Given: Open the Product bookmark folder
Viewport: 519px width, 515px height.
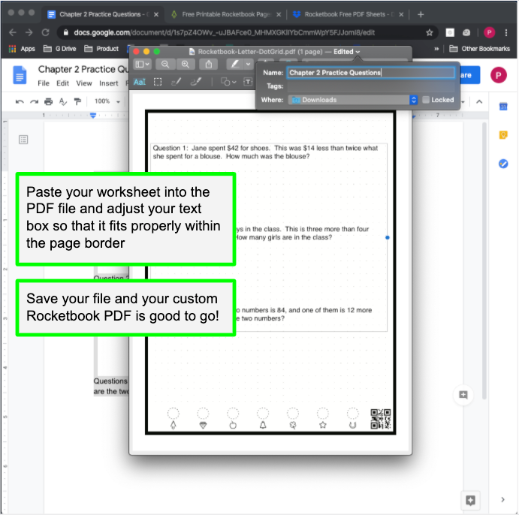Looking at the screenshot, I should click(x=101, y=49).
